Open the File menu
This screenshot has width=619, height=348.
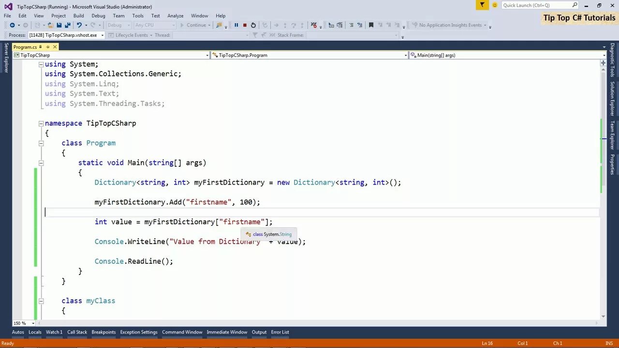pyautogui.click(x=7, y=16)
